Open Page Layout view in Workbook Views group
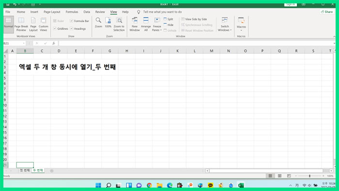The image size is (339, 191). [33, 24]
